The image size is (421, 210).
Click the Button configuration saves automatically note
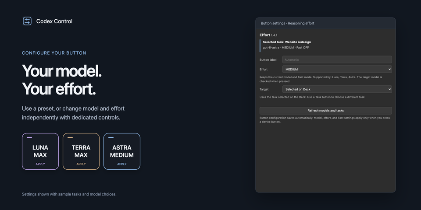(x=325, y=120)
